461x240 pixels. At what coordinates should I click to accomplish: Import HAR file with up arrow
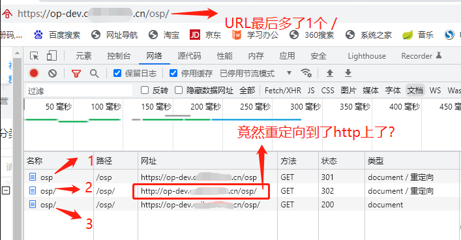point(330,73)
